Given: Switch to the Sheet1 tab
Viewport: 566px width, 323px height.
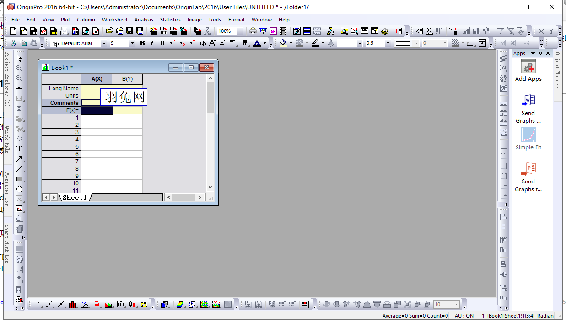Looking at the screenshot, I should tap(75, 198).
